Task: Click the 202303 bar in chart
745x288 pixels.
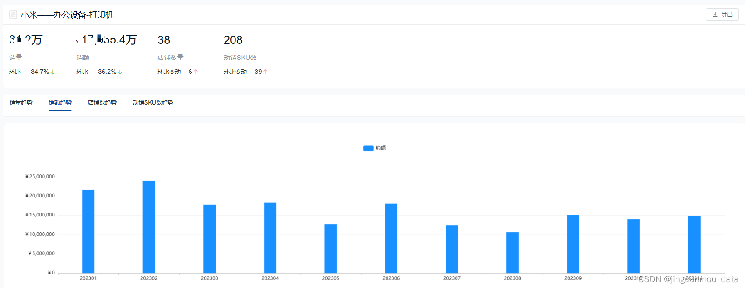Action: (x=209, y=239)
